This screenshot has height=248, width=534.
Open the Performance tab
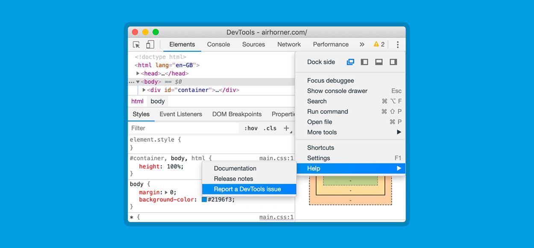click(x=331, y=44)
